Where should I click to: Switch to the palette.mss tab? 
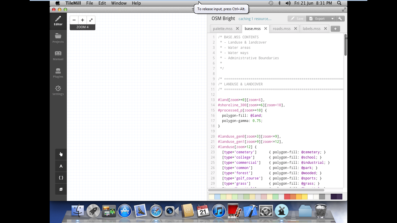[x=223, y=29]
